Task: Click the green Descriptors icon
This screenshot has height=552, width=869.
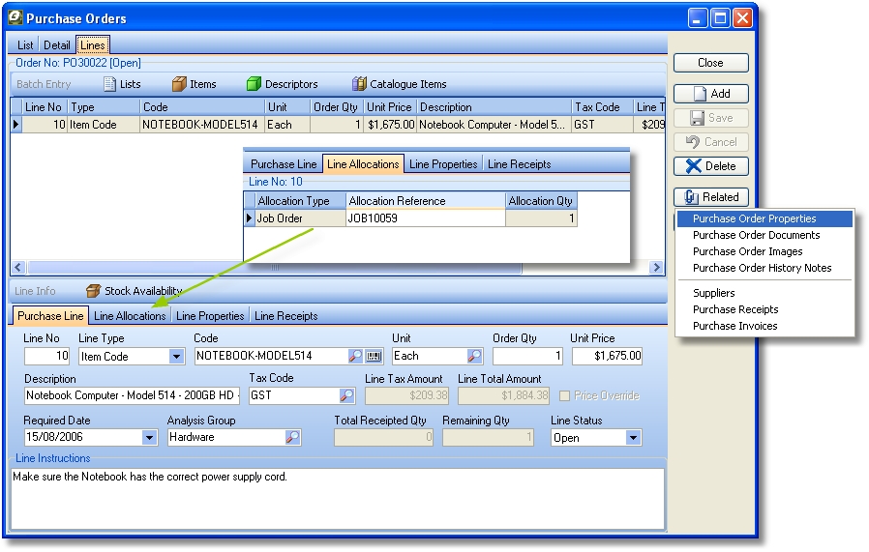Action: point(255,84)
